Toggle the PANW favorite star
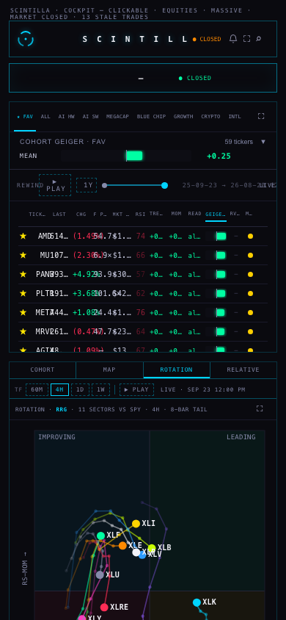 point(23,274)
